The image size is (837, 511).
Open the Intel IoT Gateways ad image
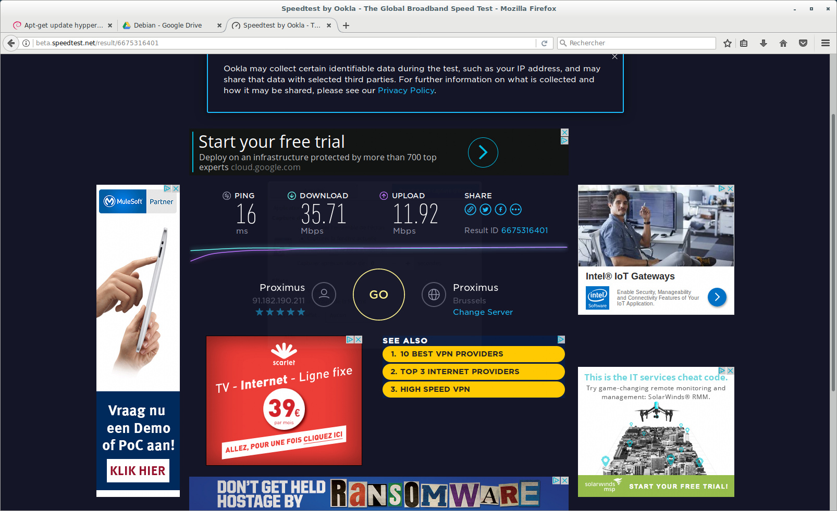656,226
